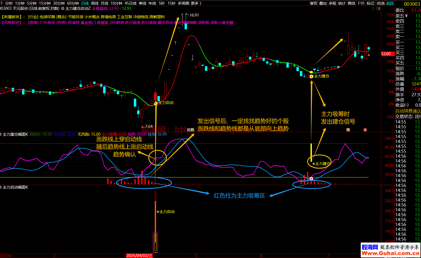Select the 10分钟 period tab
421x258 pixels.
point(116,3)
